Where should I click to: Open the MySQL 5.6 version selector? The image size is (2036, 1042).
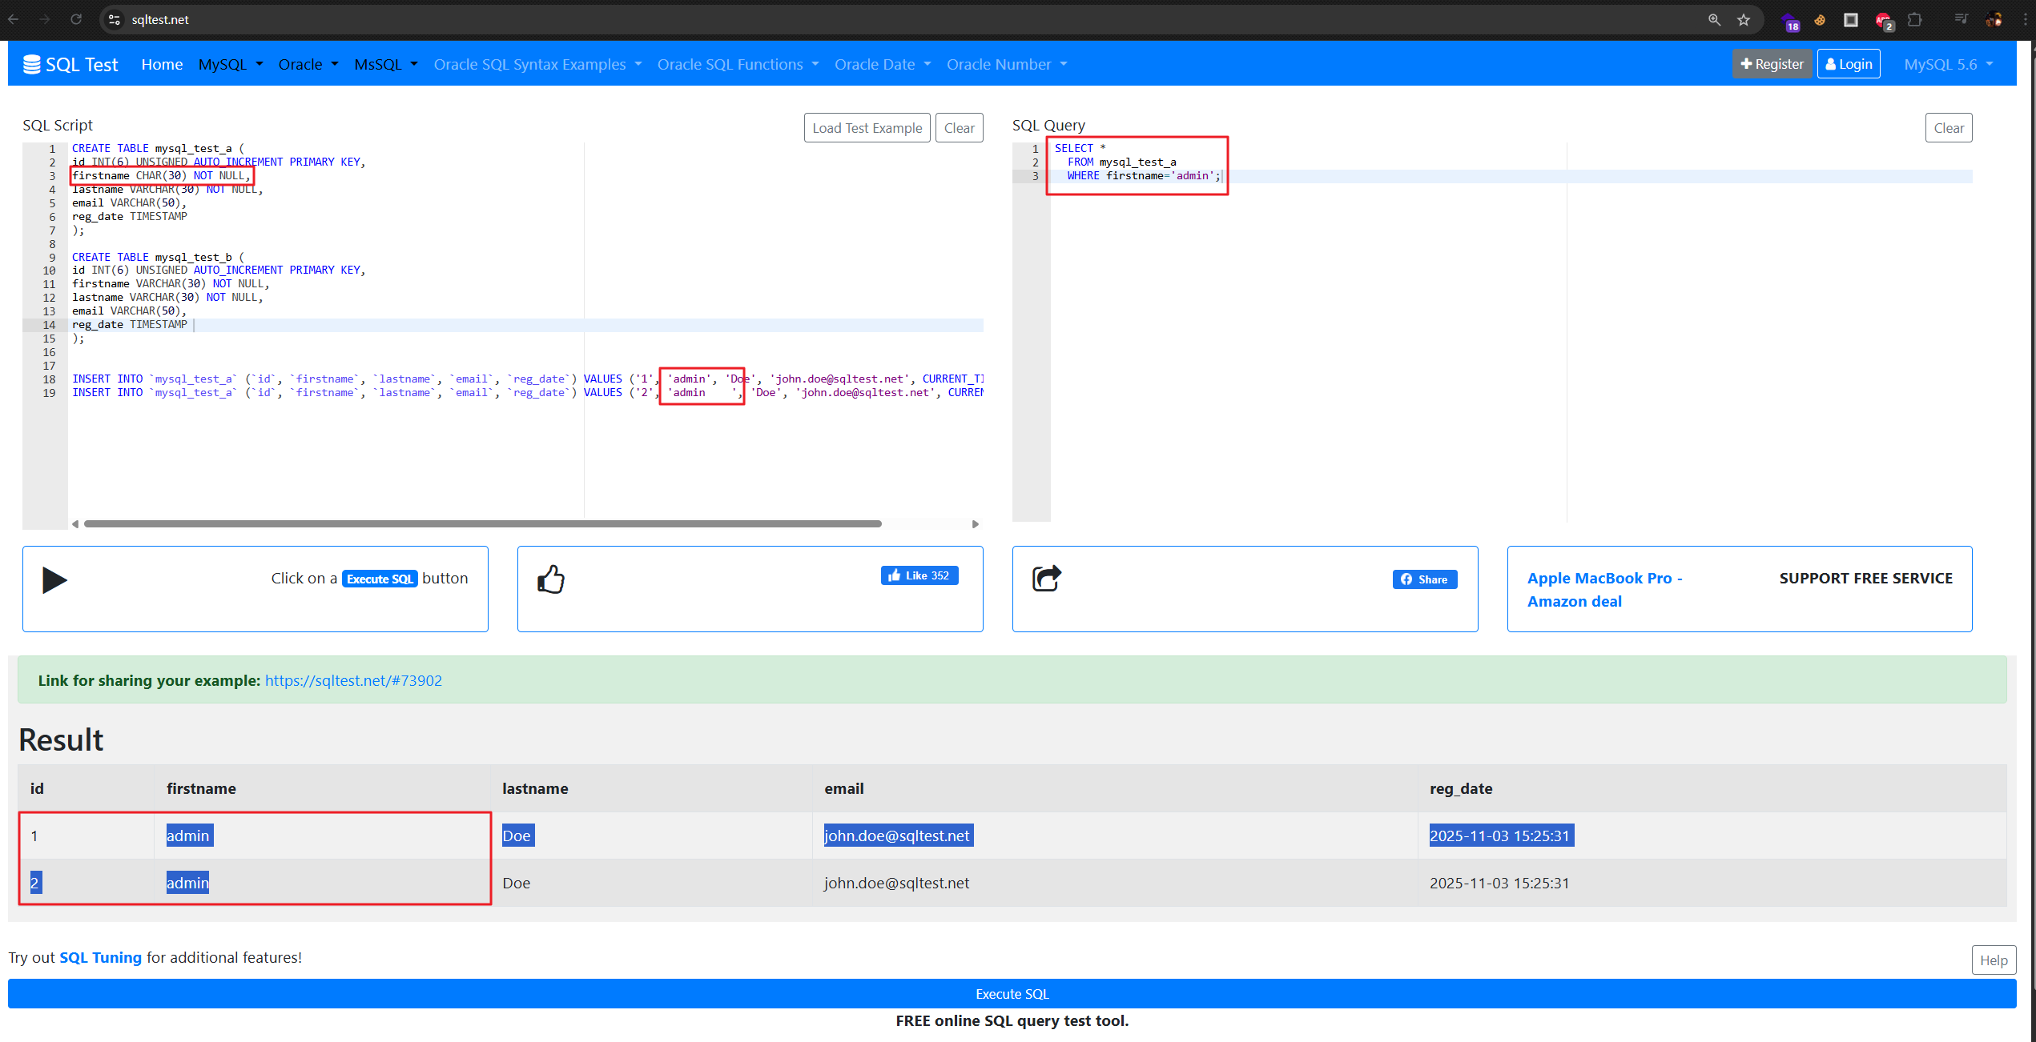(x=1948, y=64)
